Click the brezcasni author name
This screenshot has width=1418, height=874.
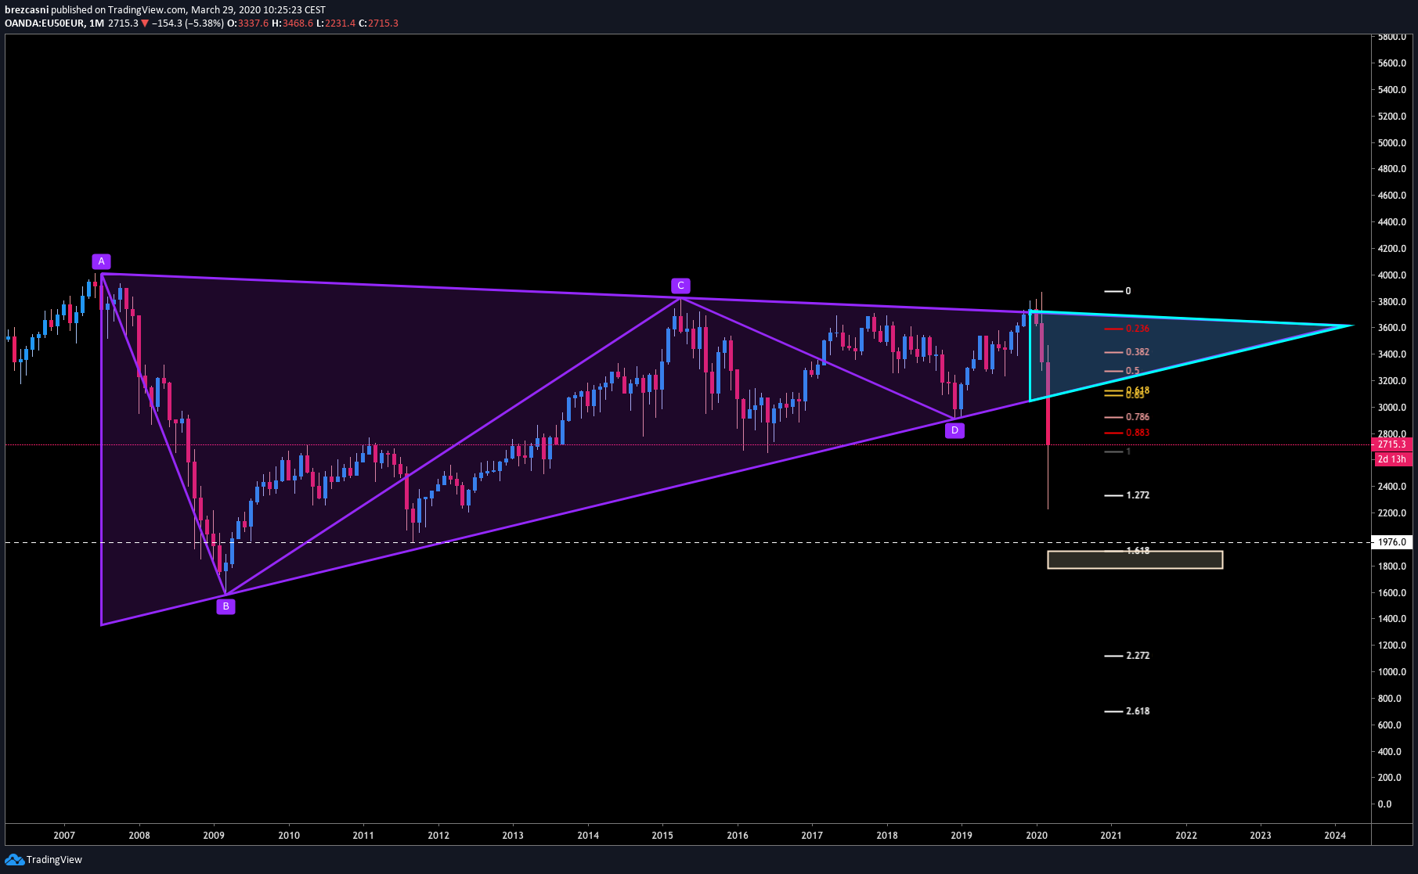point(27,10)
